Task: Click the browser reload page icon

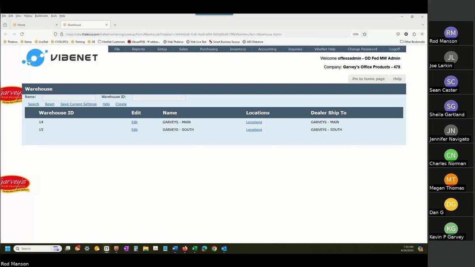Action: click(x=22, y=34)
